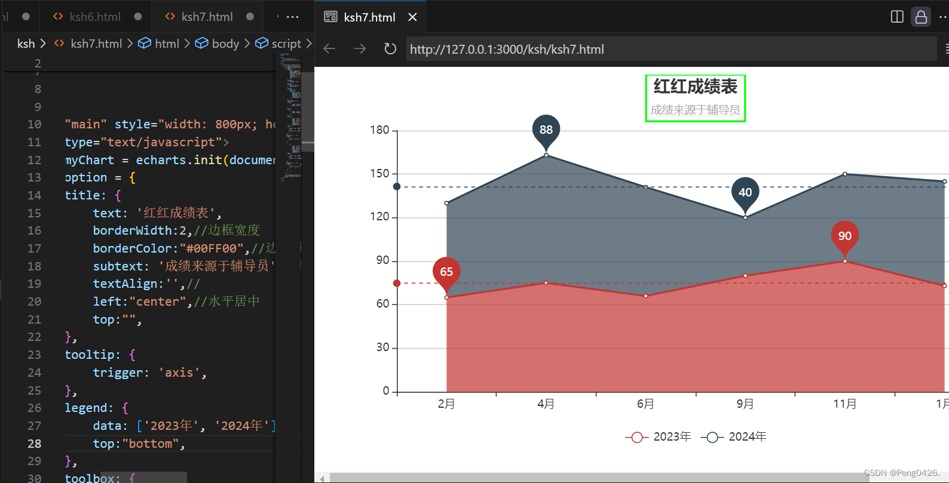Click the 150 y-axis label
This screenshot has width=949, height=483.
(379, 174)
